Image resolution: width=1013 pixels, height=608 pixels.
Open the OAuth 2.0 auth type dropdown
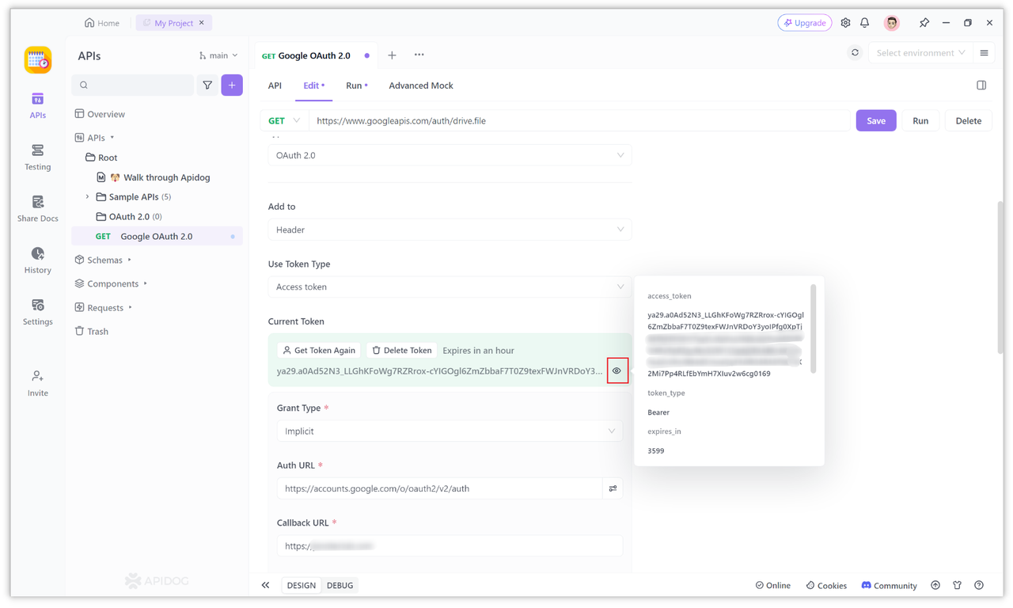pyautogui.click(x=450, y=155)
